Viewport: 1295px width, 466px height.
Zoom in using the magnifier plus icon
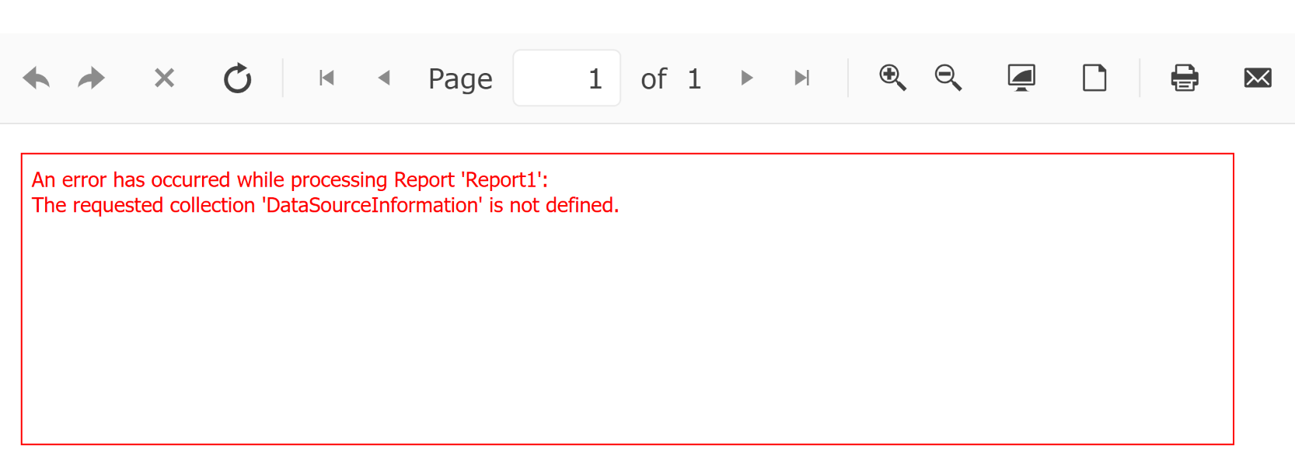point(892,78)
